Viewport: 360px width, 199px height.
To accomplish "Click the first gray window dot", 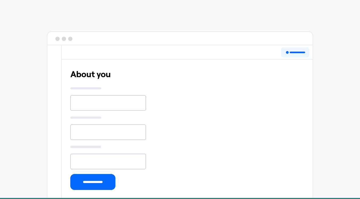I will click(x=58, y=39).
